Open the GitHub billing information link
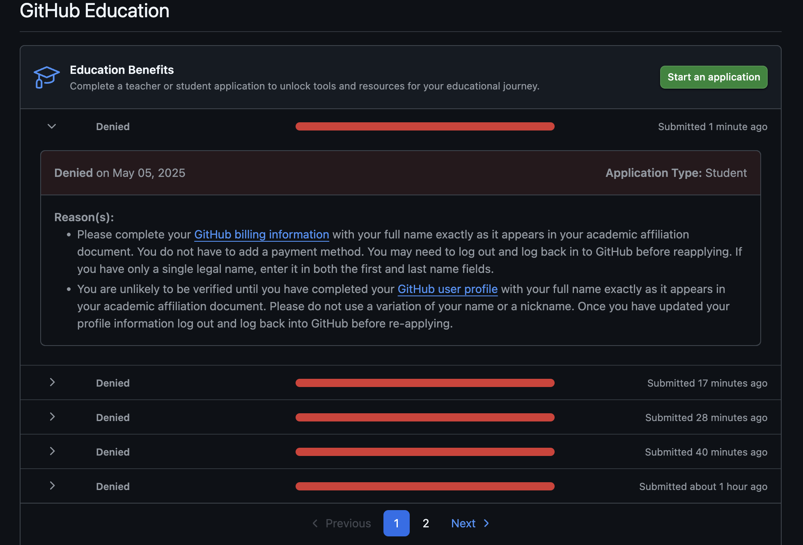The width and height of the screenshot is (803, 545). pyautogui.click(x=262, y=234)
